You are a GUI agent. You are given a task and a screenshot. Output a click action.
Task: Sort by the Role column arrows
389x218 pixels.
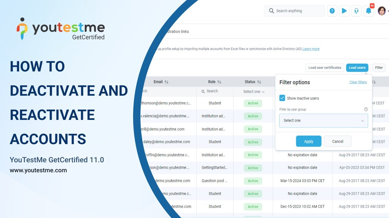(219, 82)
